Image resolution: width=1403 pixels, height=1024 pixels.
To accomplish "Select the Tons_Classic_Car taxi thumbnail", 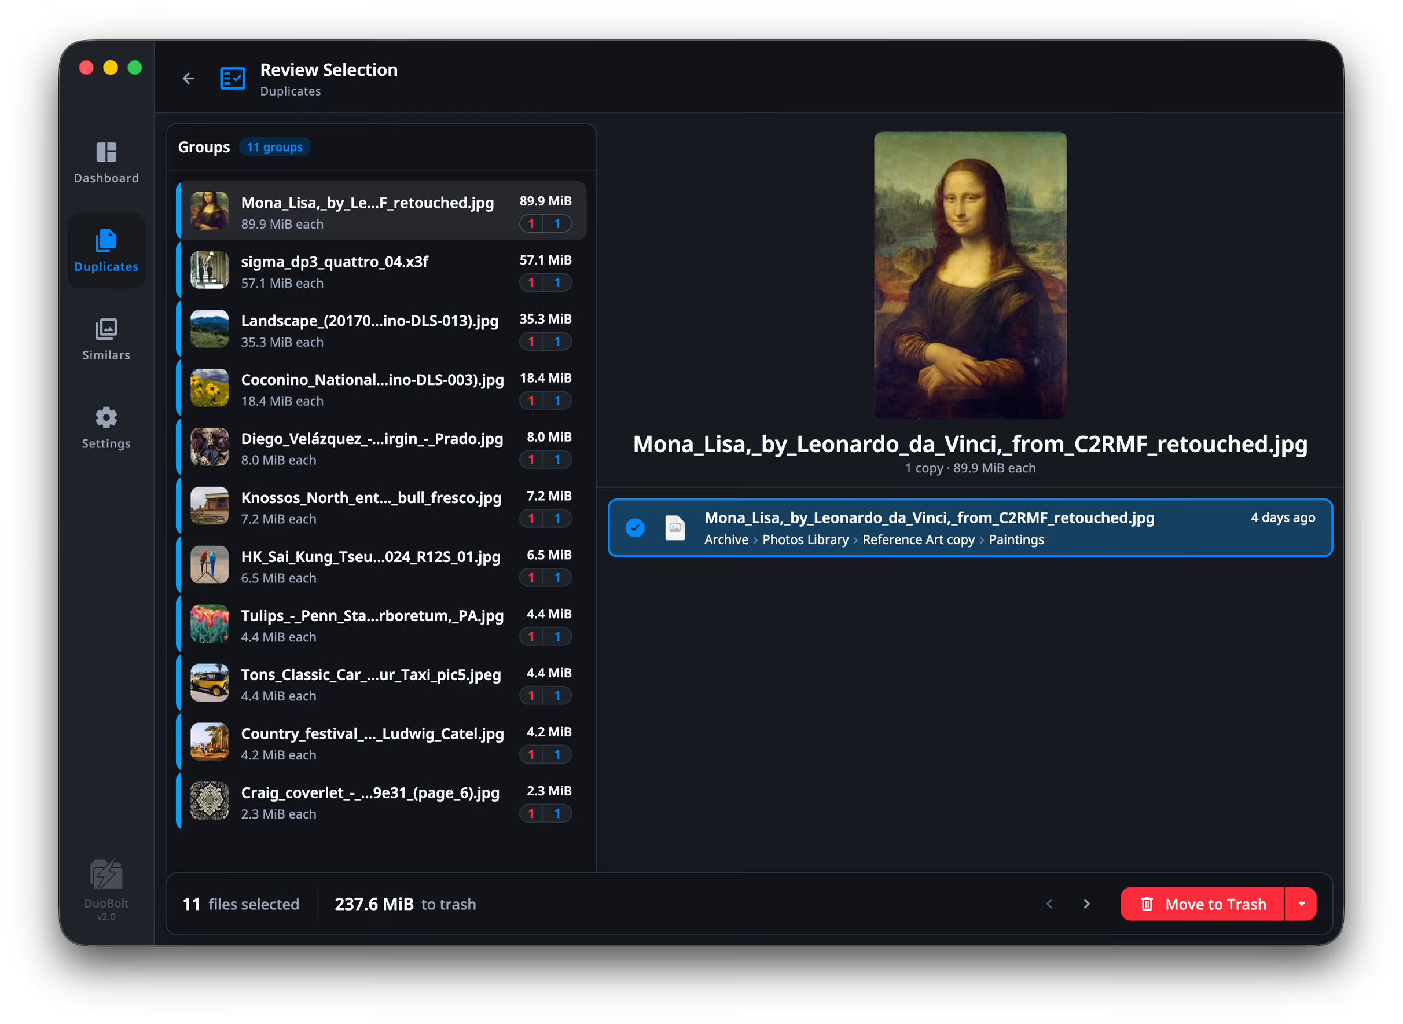I will pyautogui.click(x=210, y=683).
